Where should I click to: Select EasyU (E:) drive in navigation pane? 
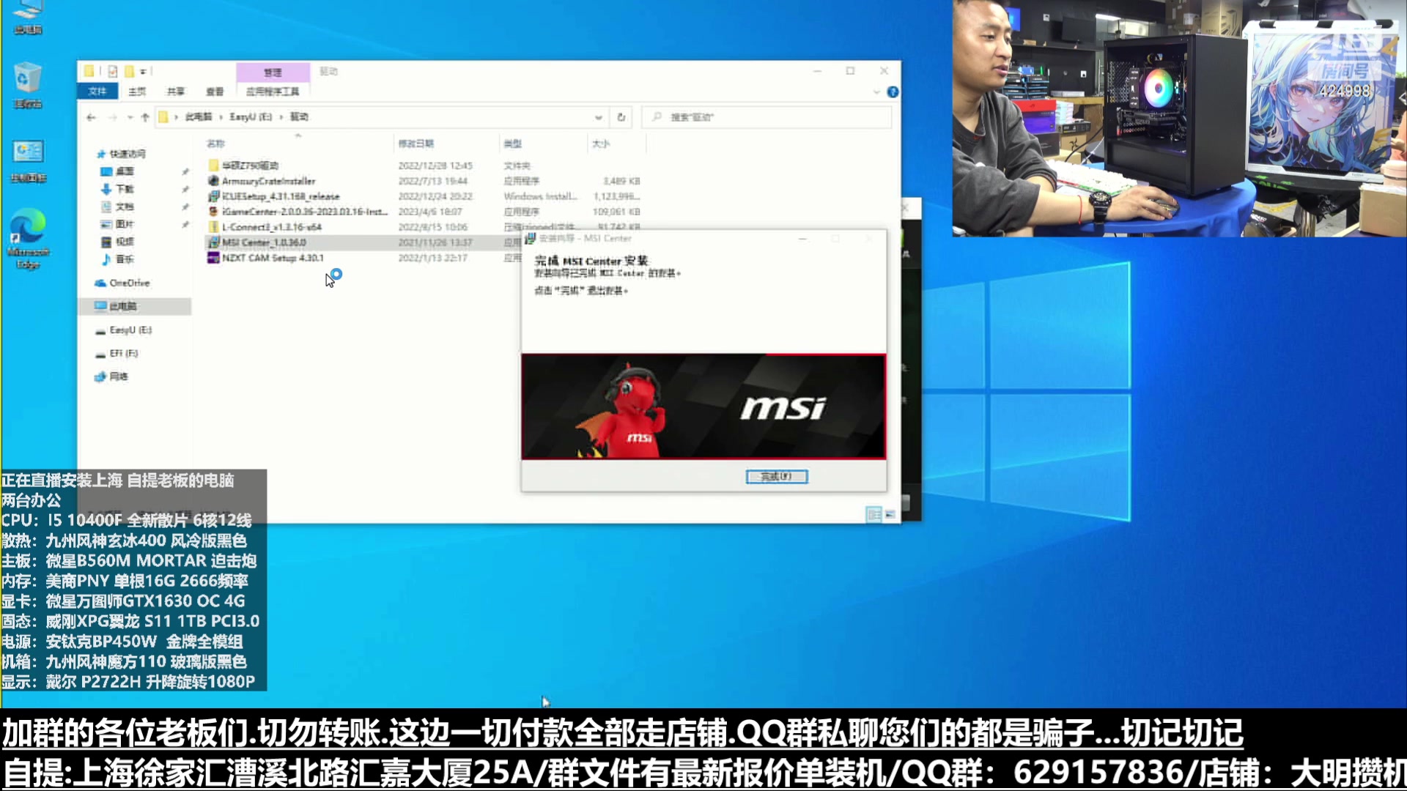(x=130, y=330)
